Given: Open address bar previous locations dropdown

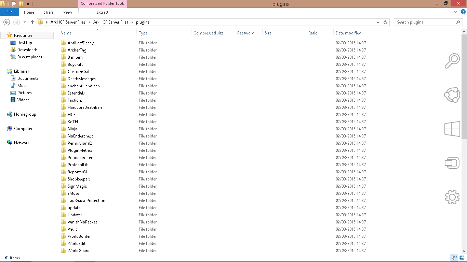Looking at the screenshot, I should (x=378, y=22).
